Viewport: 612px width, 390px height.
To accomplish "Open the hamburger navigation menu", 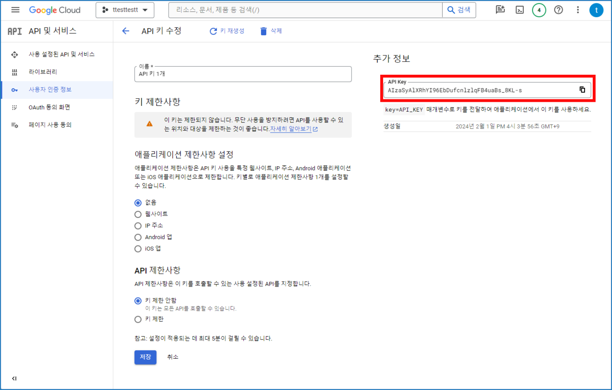I will tap(15, 10).
